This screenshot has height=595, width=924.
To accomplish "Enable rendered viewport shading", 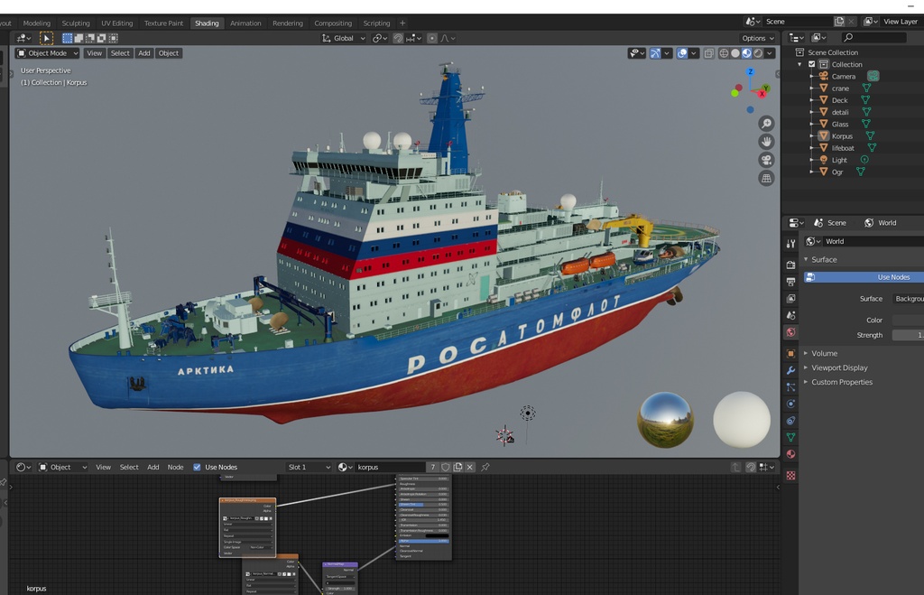I will [x=758, y=53].
